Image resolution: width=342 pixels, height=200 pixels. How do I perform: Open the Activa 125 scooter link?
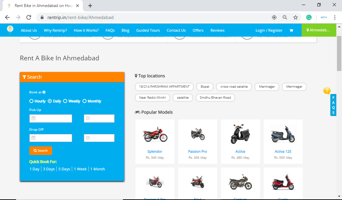(283, 151)
